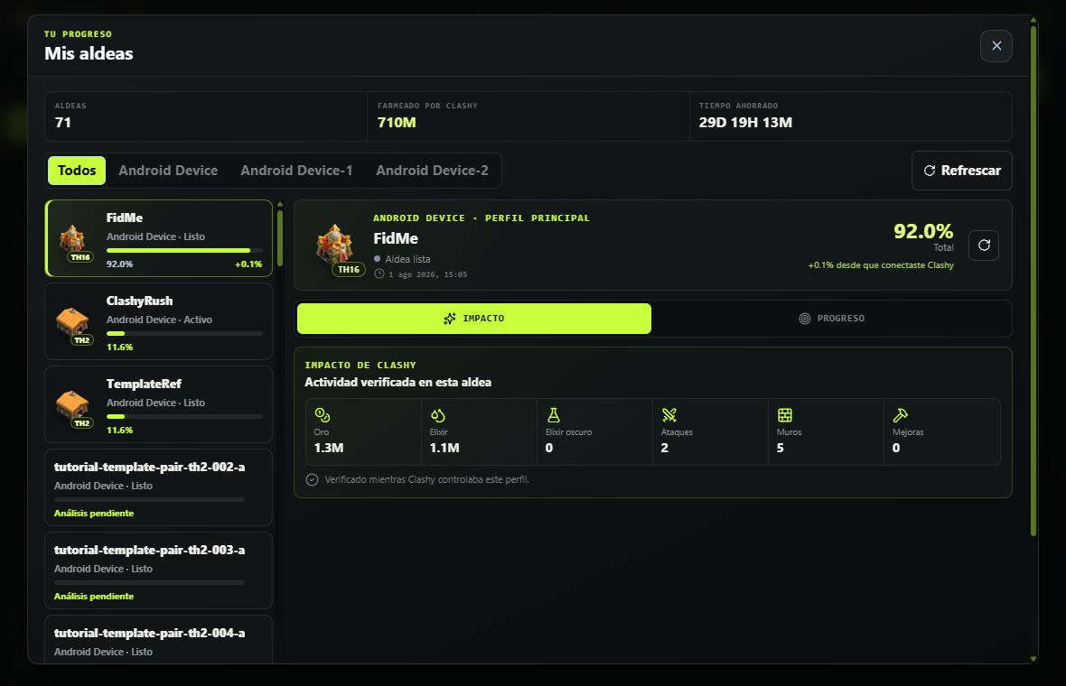1066x686 pixels.
Task: Click the target icon on the PROGRESO tab
Action: (804, 319)
